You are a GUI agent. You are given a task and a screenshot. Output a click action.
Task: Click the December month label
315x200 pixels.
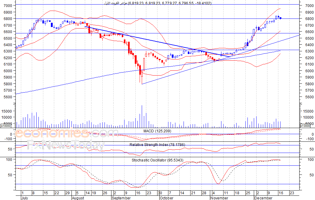(x=264, y=198)
